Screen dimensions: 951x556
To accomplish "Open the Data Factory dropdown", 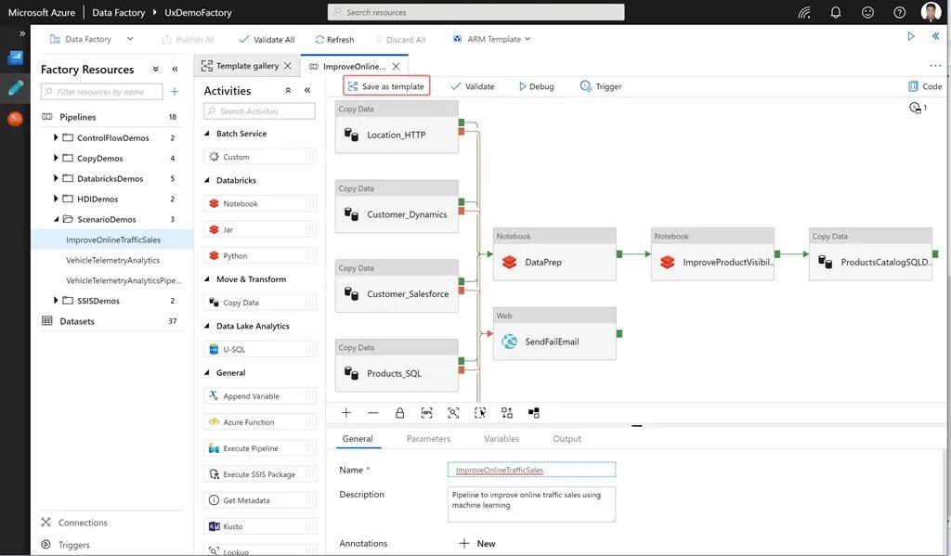I will pos(91,39).
